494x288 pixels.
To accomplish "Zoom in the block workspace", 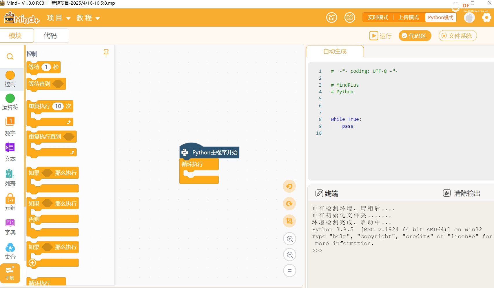I will coord(290,239).
